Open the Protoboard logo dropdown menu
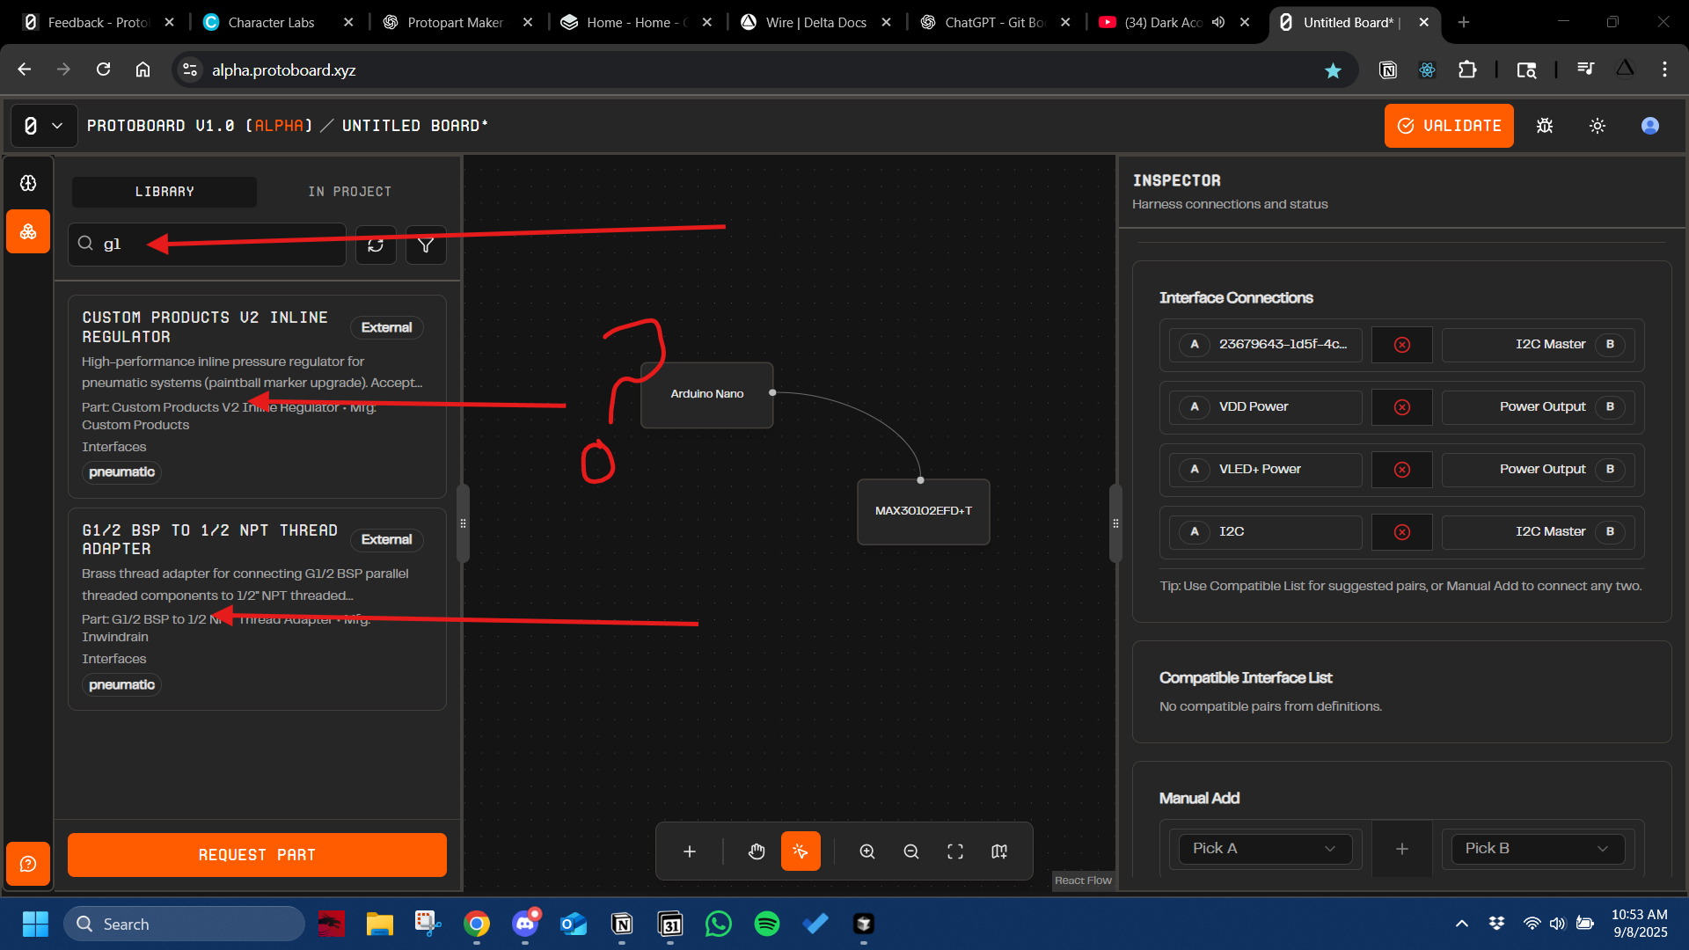Screen dimensions: 1689x950 pyautogui.click(x=44, y=126)
